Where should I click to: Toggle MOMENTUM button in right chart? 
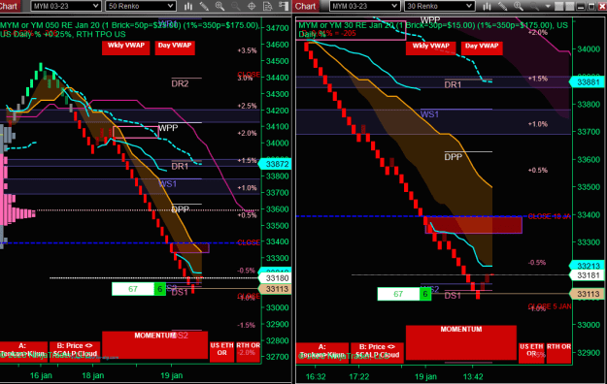tap(461, 342)
